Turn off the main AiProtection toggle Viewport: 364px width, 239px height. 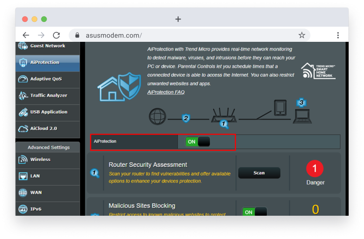(197, 142)
